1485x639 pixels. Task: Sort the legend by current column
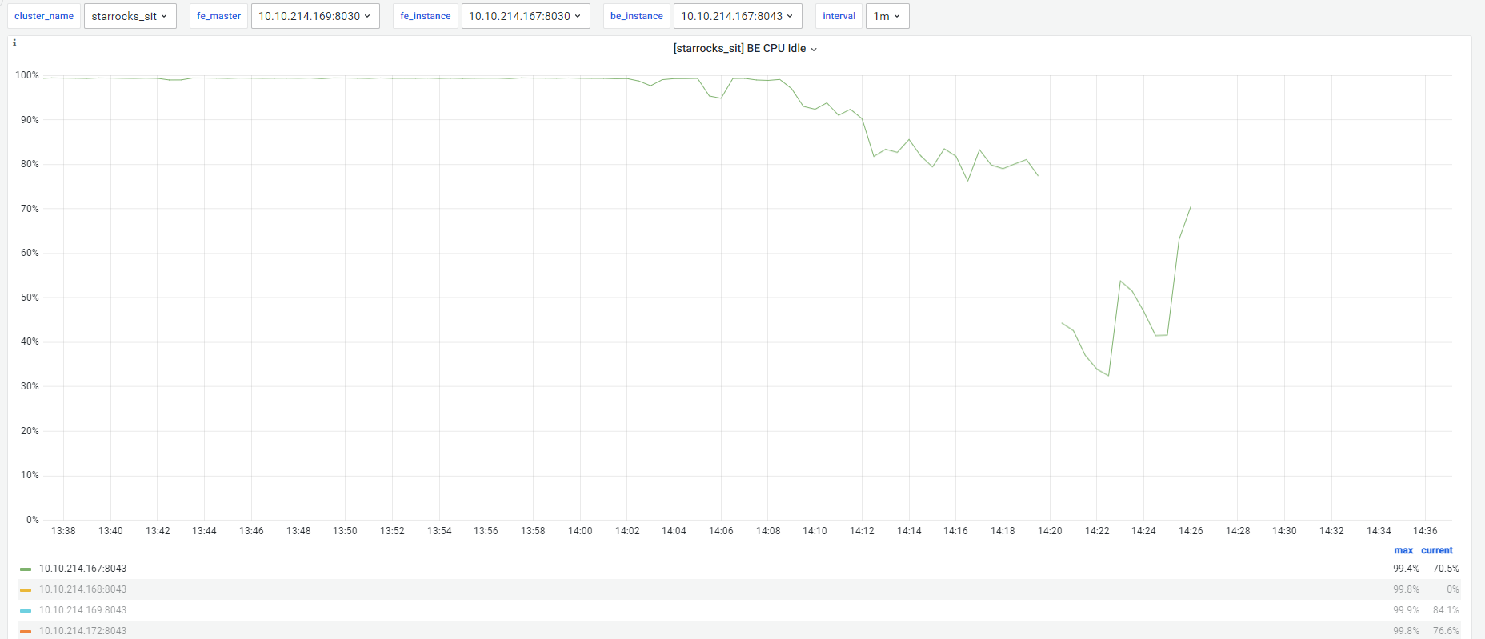(x=1436, y=550)
